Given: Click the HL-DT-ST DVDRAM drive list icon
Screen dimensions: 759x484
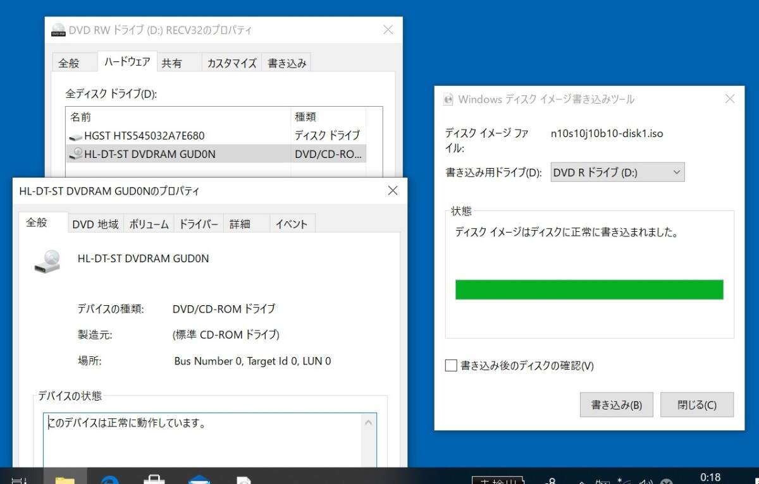Looking at the screenshot, I should 76,154.
